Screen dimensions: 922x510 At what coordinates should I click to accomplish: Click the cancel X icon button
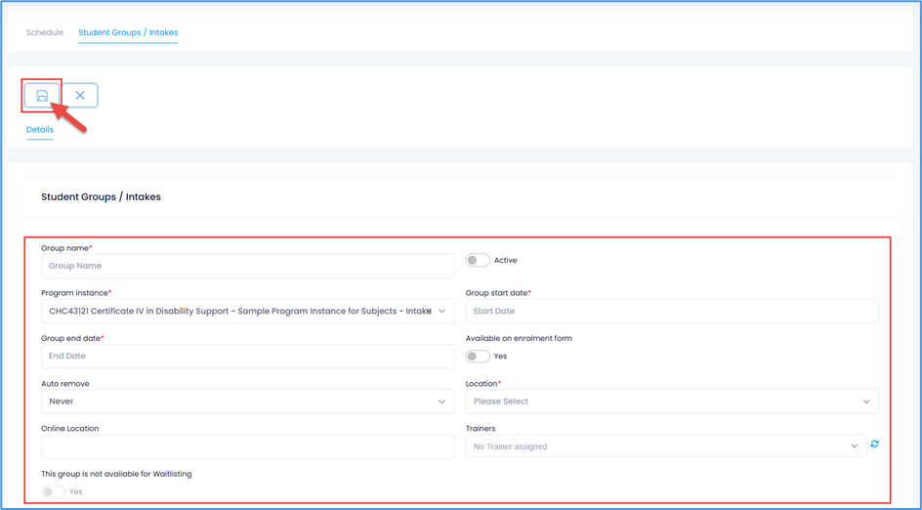[80, 96]
